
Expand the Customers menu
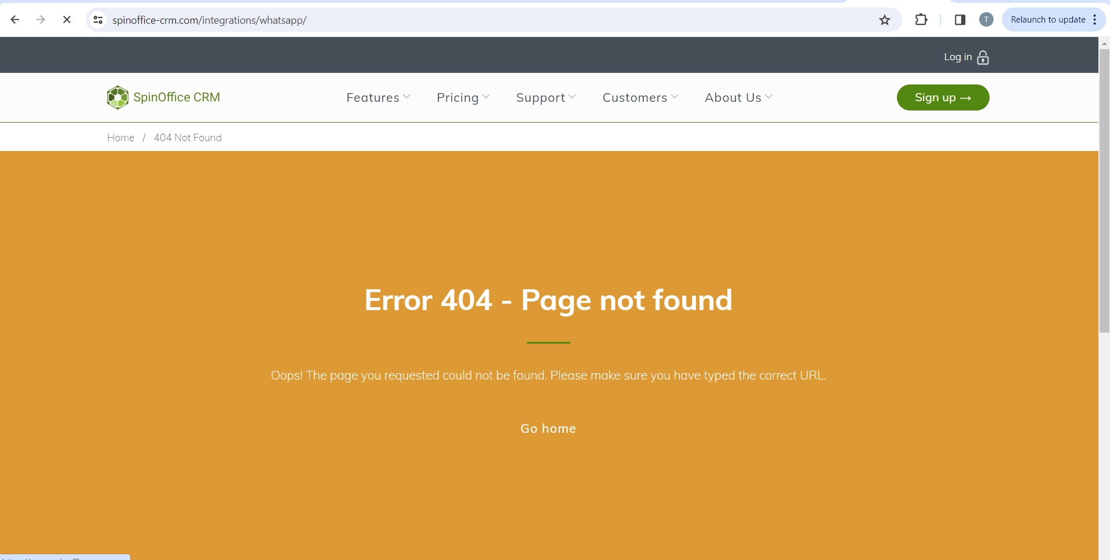(640, 98)
